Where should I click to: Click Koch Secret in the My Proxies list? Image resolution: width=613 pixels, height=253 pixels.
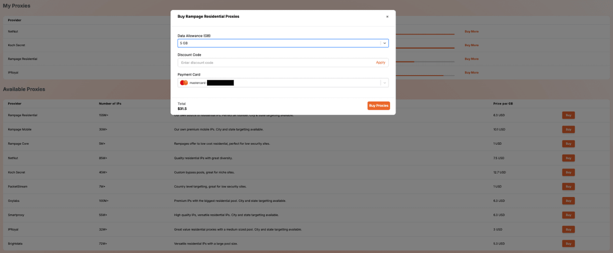coord(16,45)
